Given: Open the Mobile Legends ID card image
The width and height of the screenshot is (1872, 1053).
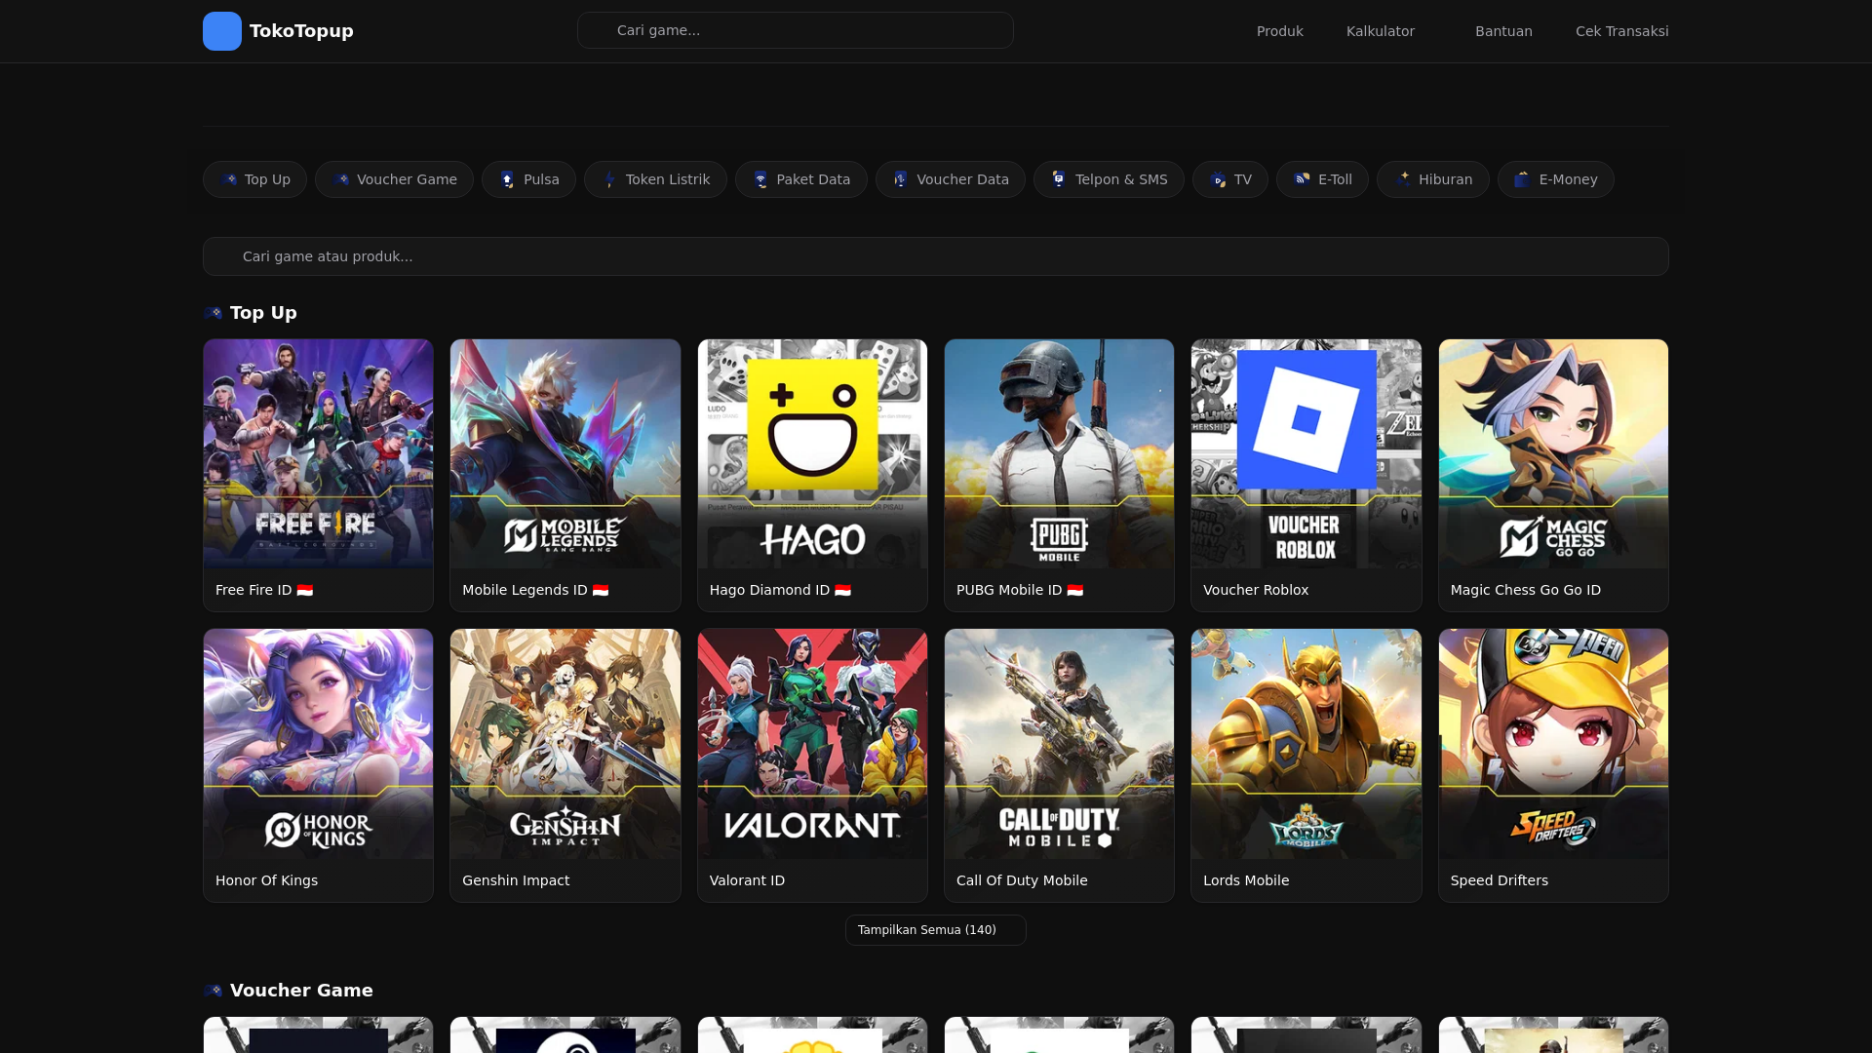Looking at the screenshot, I should tap(565, 453).
